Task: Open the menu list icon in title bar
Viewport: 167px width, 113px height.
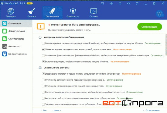Action: click(x=137, y=3)
